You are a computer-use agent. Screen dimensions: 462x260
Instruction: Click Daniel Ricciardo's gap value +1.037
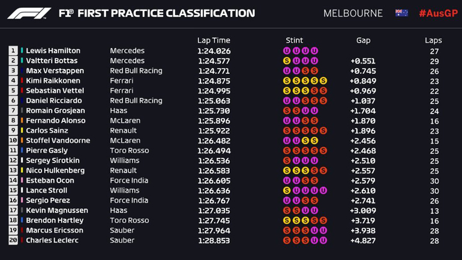pyautogui.click(x=363, y=100)
